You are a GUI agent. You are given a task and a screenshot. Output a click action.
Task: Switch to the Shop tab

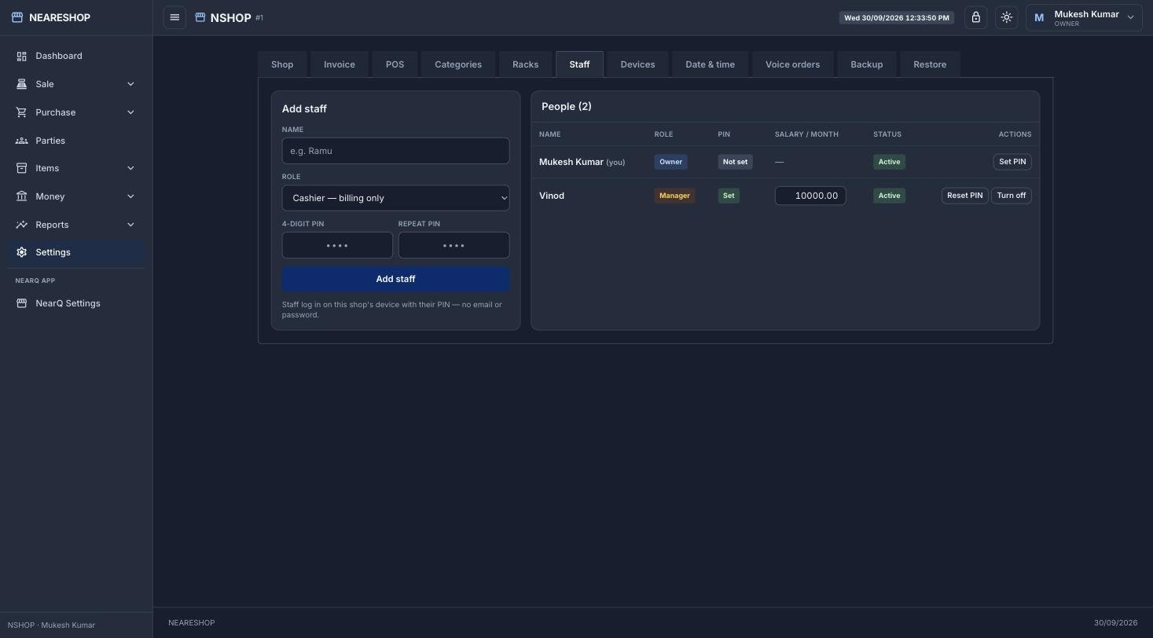[282, 64]
